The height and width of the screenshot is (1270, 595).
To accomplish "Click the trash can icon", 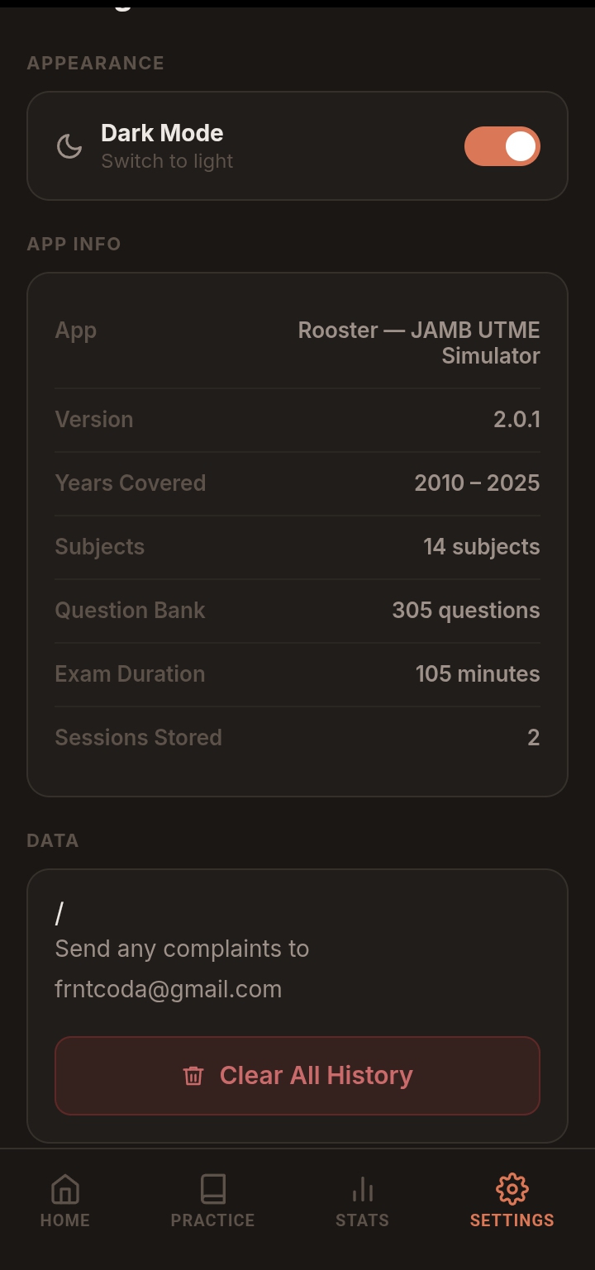I will [x=193, y=1076].
